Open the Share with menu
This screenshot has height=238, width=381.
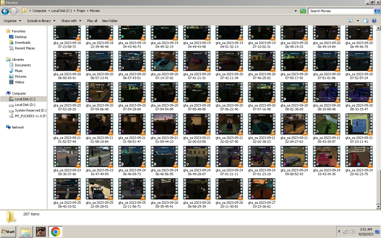(71, 21)
